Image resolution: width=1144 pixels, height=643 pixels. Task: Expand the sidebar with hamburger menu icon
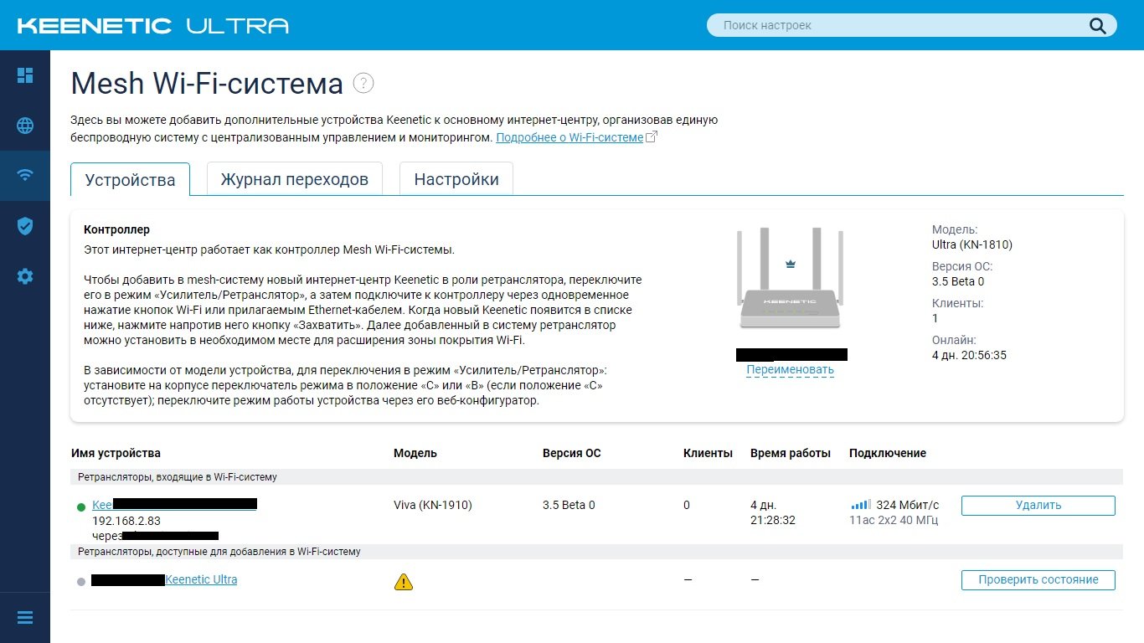click(x=25, y=618)
